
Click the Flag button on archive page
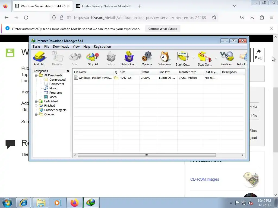258,55
